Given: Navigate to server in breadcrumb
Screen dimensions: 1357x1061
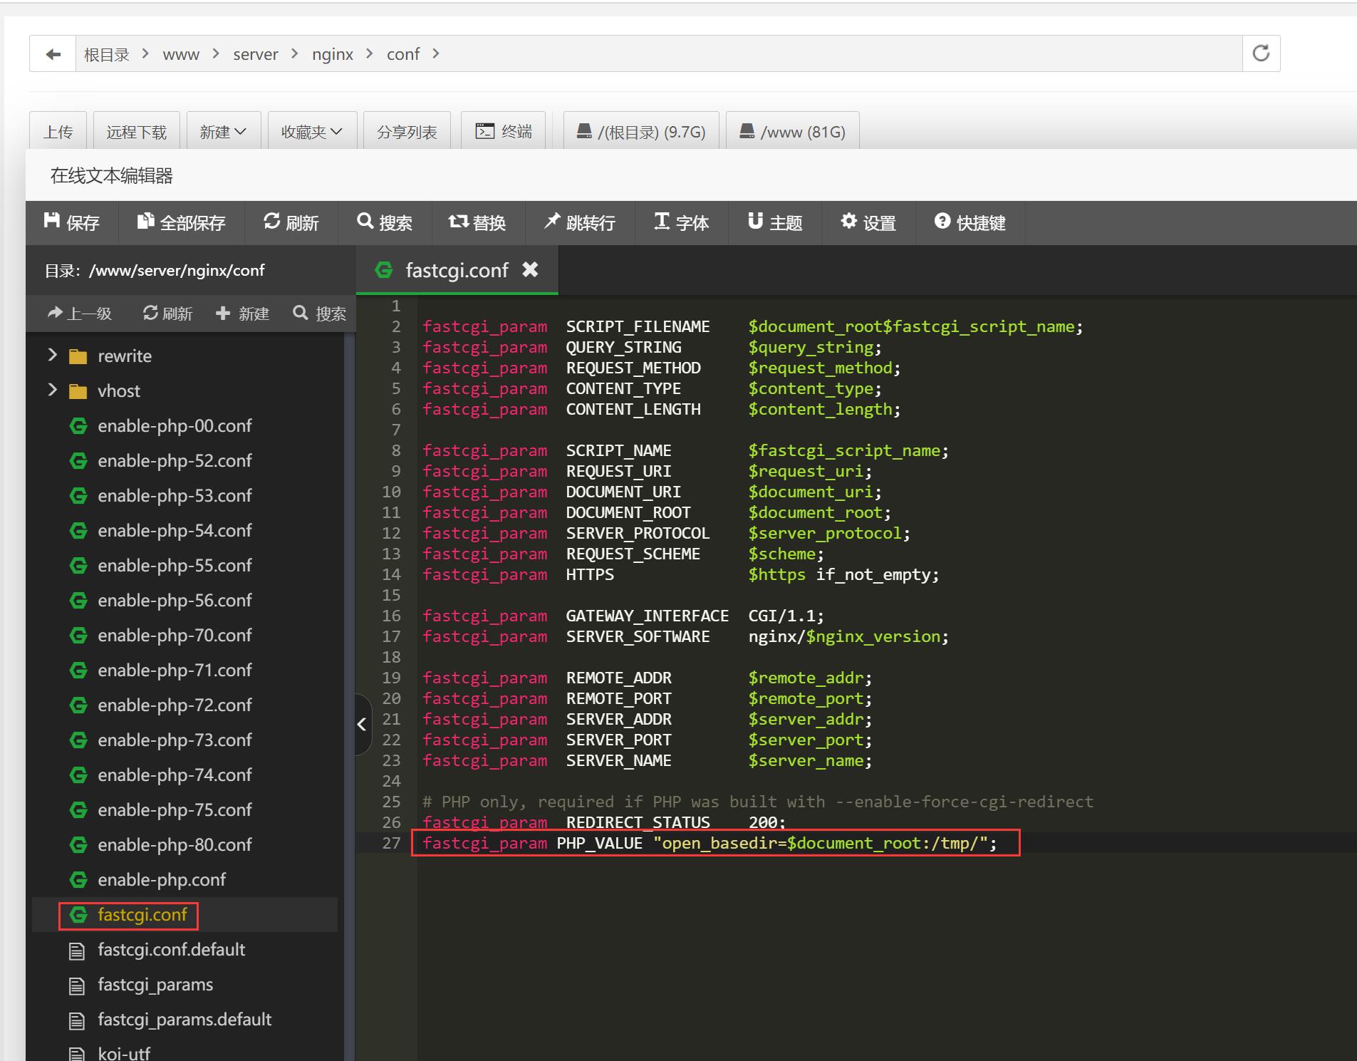Looking at the screenshot, I should pyautogui.click(x=256, y=55).
